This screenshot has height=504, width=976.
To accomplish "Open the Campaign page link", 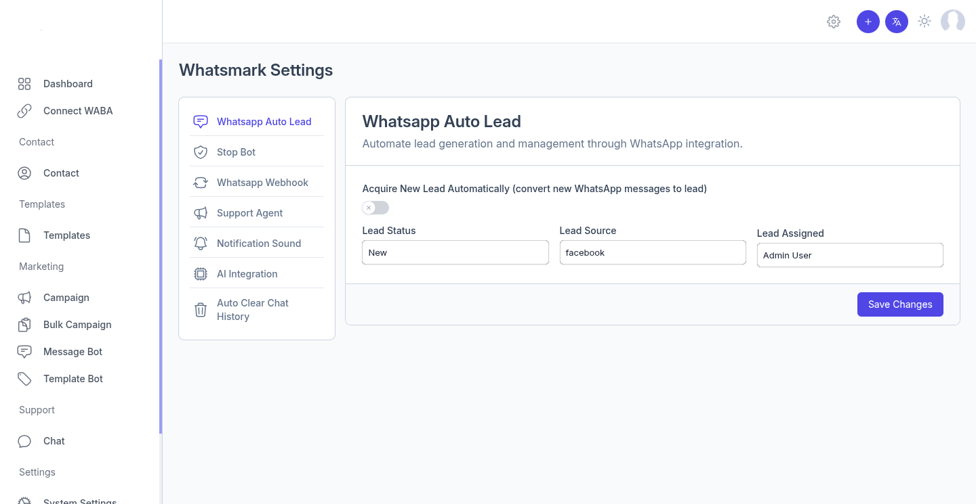I will 66,298.
